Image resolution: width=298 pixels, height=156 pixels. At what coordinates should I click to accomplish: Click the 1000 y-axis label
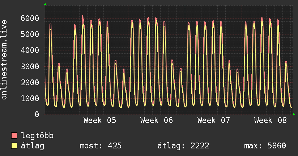click(30, 99)
